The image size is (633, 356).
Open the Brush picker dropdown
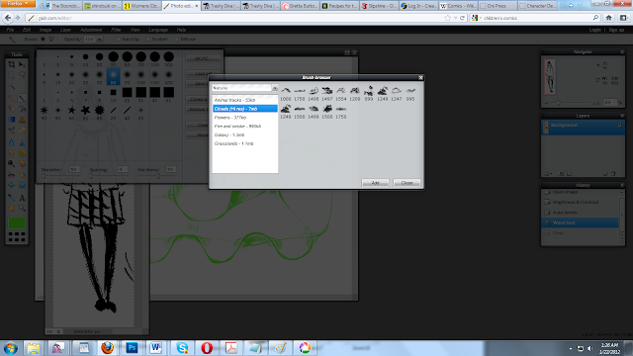click(51, 40)
